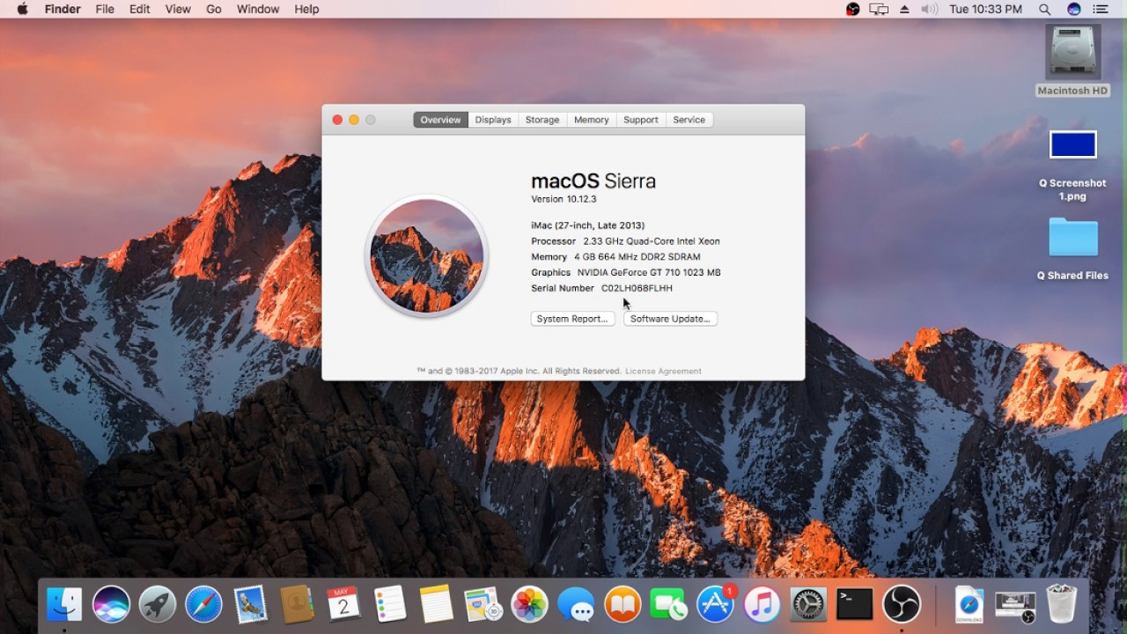The width and height of the screenshot is (1127, 634).
Task: Open the Finder menu
Action: pos(63,9)
